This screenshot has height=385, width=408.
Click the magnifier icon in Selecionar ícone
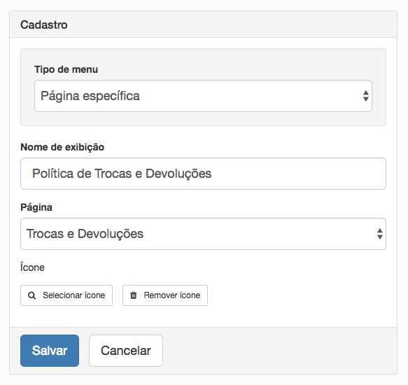31,295
